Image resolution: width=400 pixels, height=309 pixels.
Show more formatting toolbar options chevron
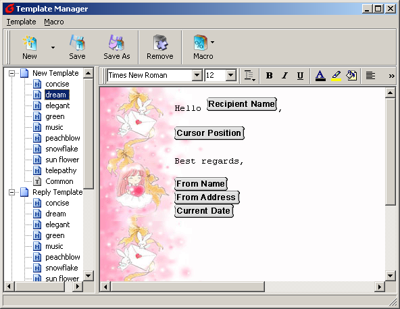392,76
